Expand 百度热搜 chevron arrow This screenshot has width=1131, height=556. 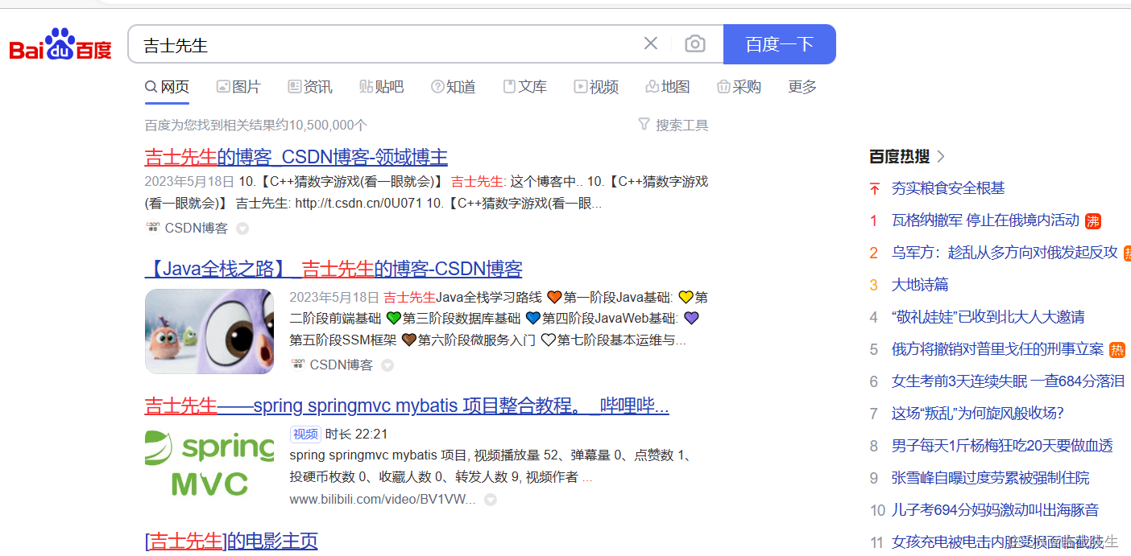tap(940, 156)
